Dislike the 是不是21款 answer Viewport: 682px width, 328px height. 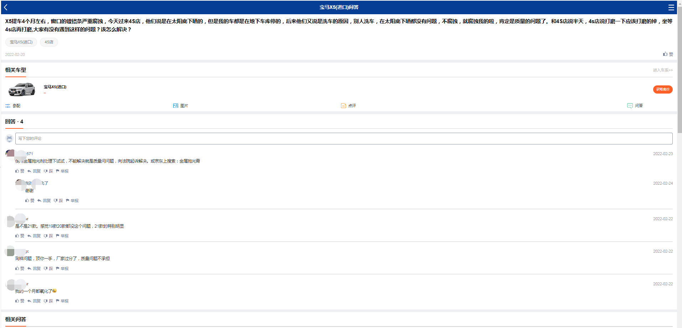48,236
